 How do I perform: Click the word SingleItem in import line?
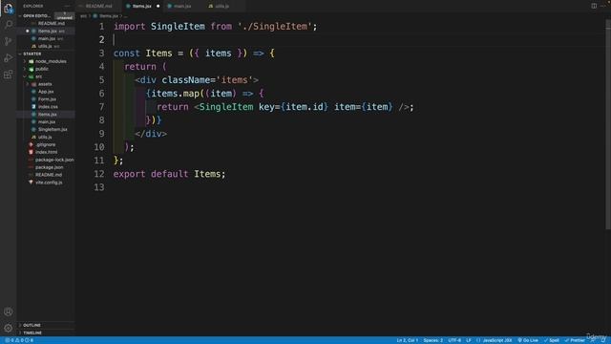(178, 27)
